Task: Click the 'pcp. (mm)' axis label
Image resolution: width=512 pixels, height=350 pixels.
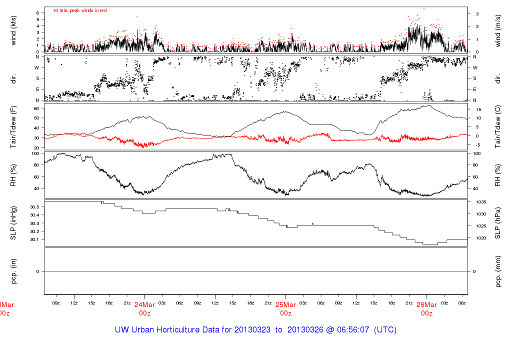Action: tap(497, 271)
